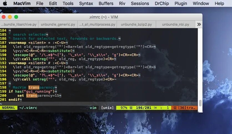Open the Help menu
Image resolution: width=232 pixels, height=134 pixels.
[x=219, y=3]
